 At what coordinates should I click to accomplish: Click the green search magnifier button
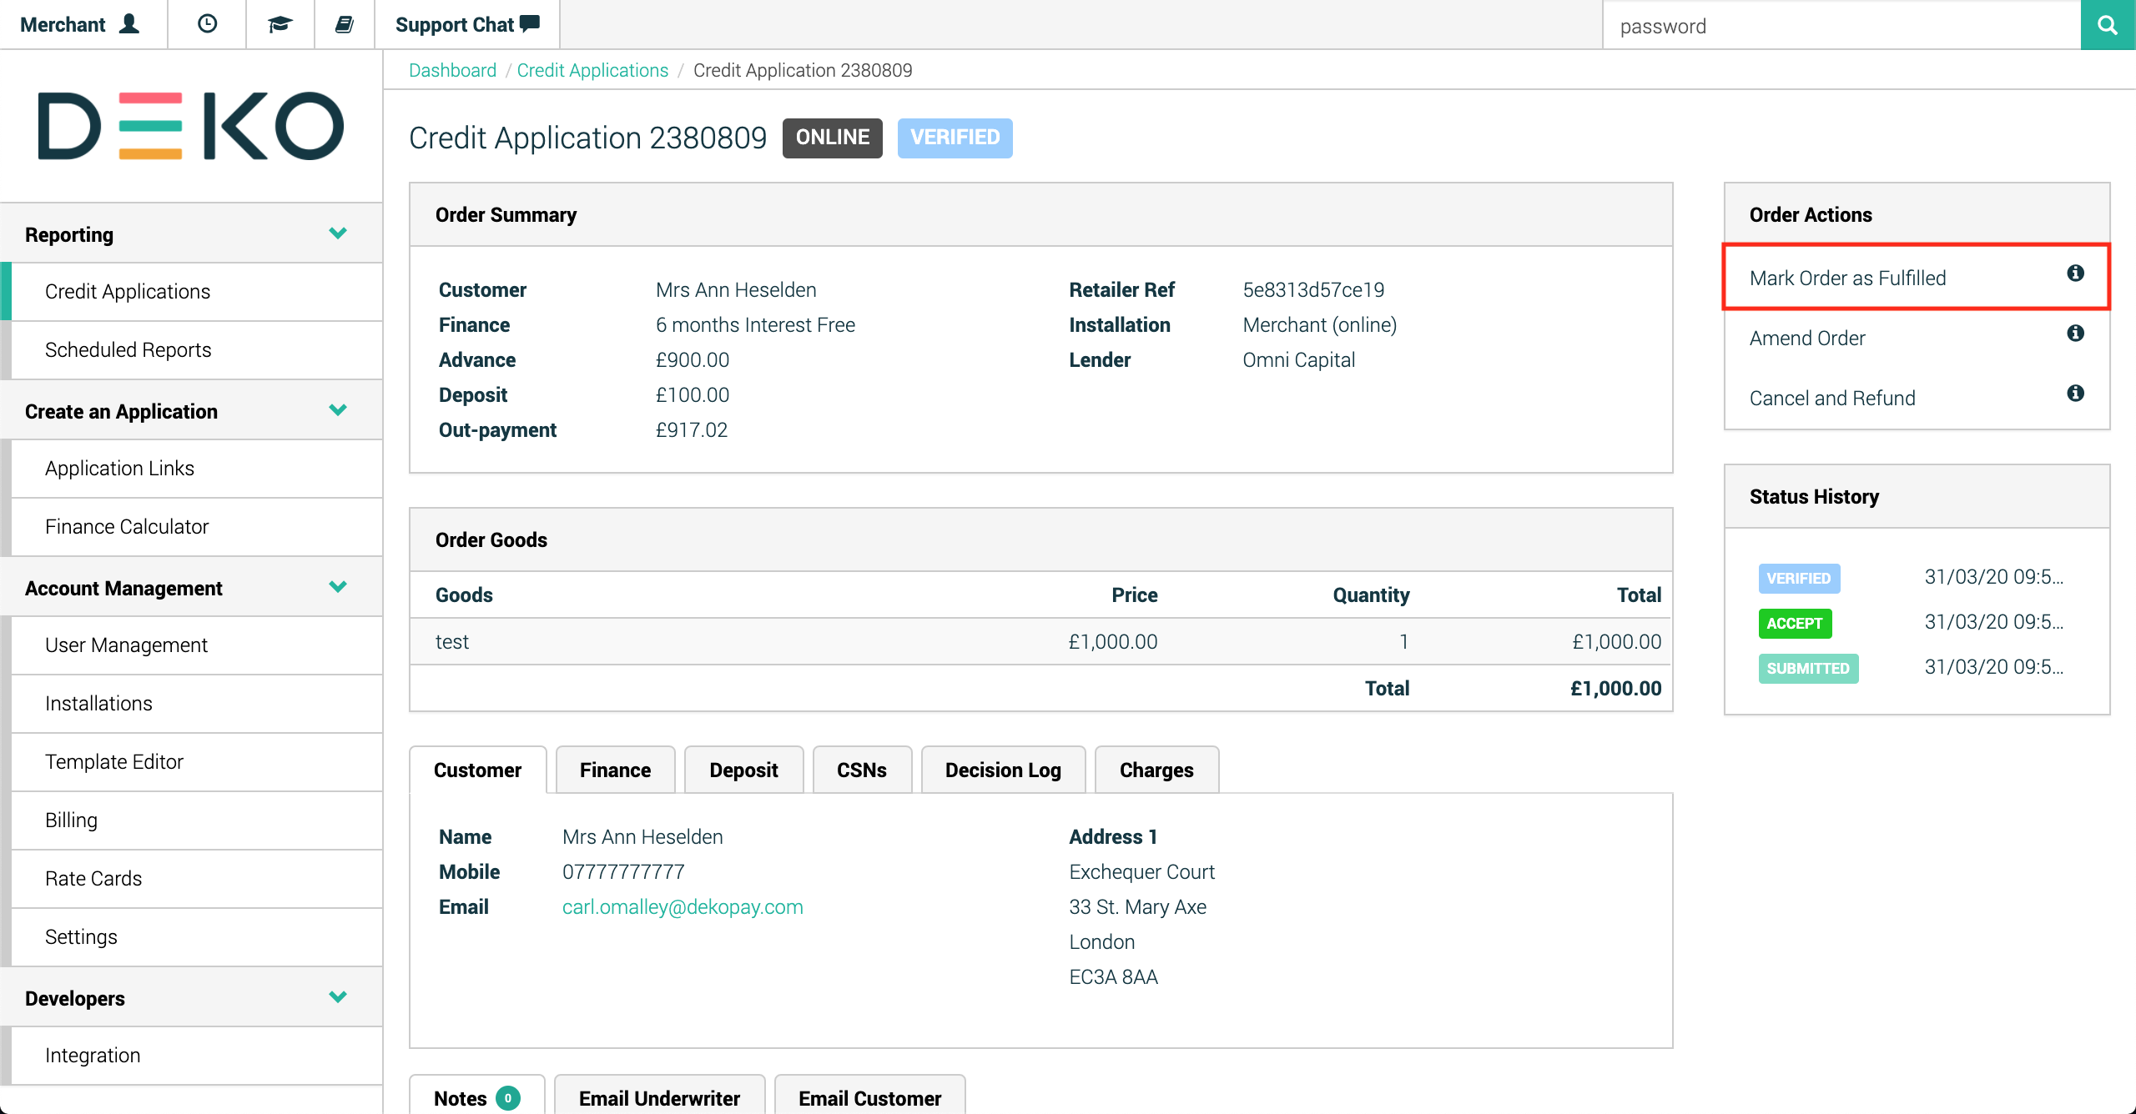click(2107, 25)
